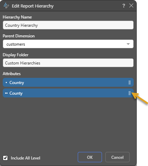
Task: Expand the Parent Dimension dropdown arrow
Action: [x=128, y=44]
